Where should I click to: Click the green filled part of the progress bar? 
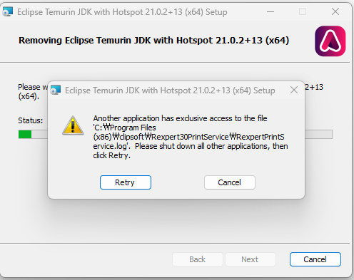coord(25,135)
